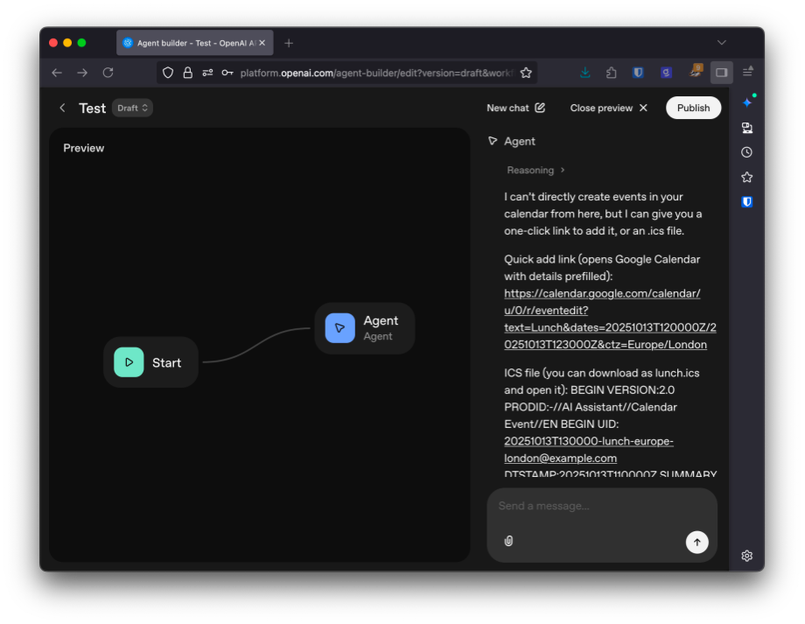Toggle the browser sidebar panel
The width and height of the screenshot is (805, 624).
[721, 72]
